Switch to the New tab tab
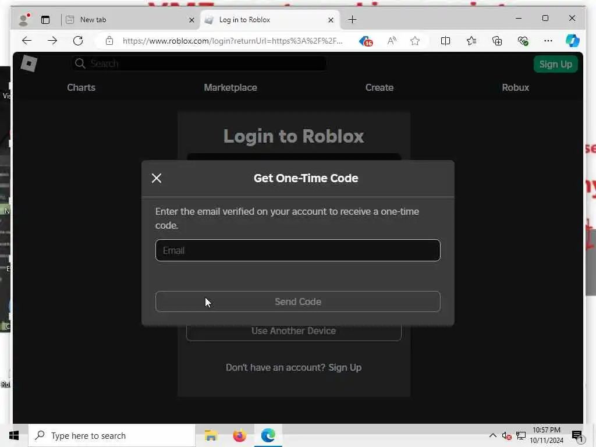The height and width of the screenshot is (447, 596). click(x=129, y=20)
